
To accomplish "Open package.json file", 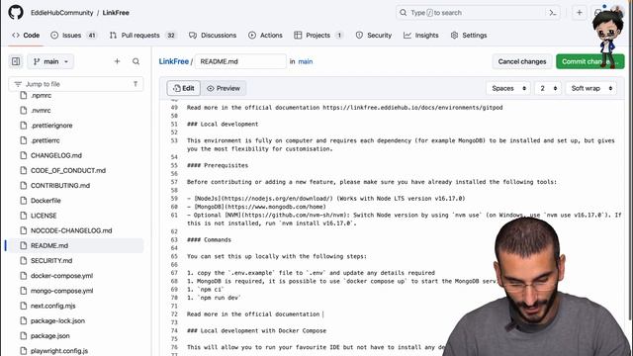I will 50,335.
